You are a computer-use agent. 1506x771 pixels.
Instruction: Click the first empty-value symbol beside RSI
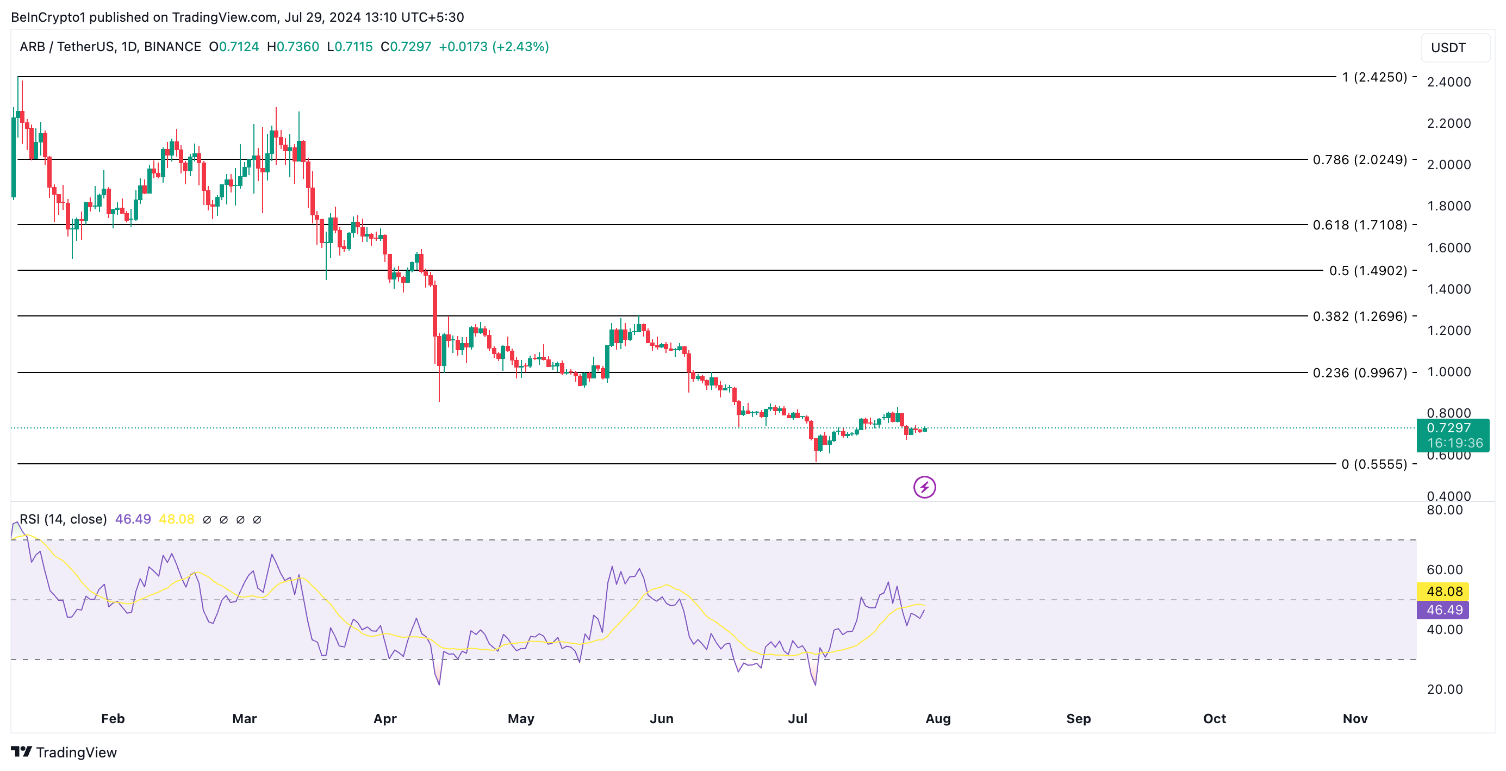click(207, 520)
